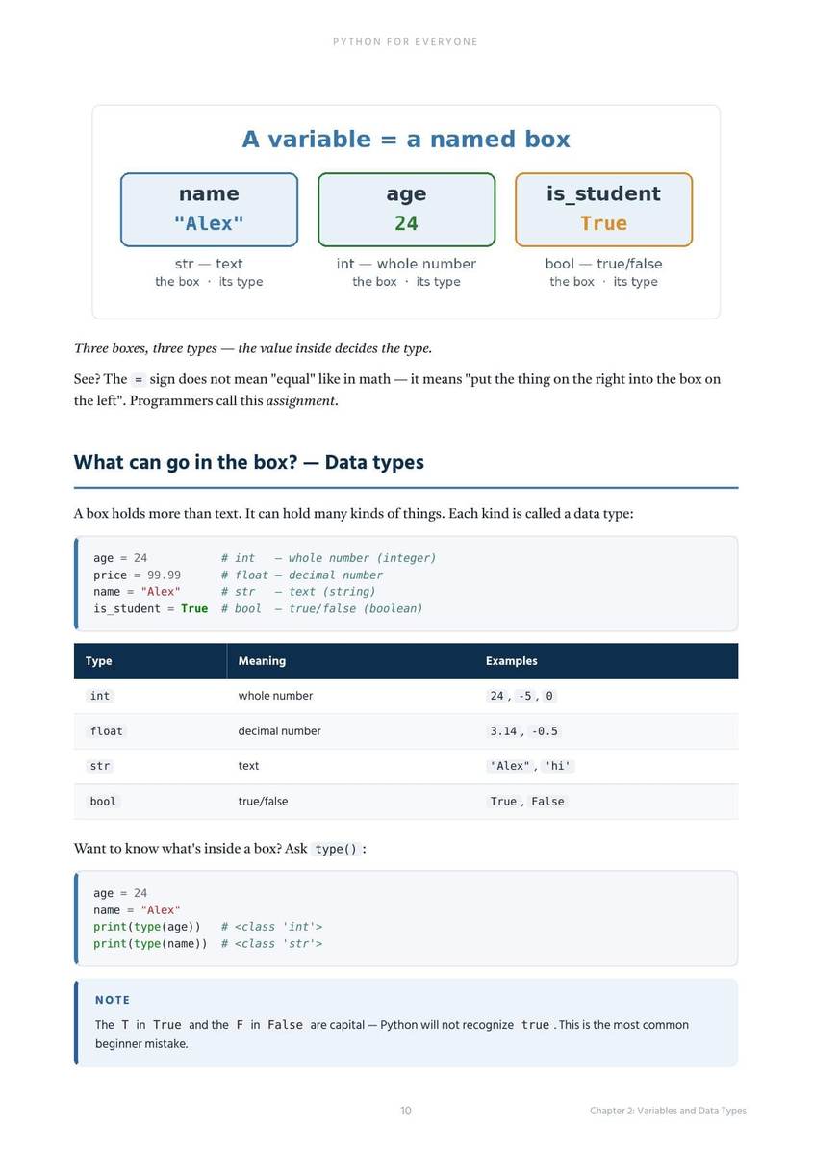Screen dimensions: 813x1150
Task: Click the 'price = 99.99' code line
Action: (x=137, y=575)
